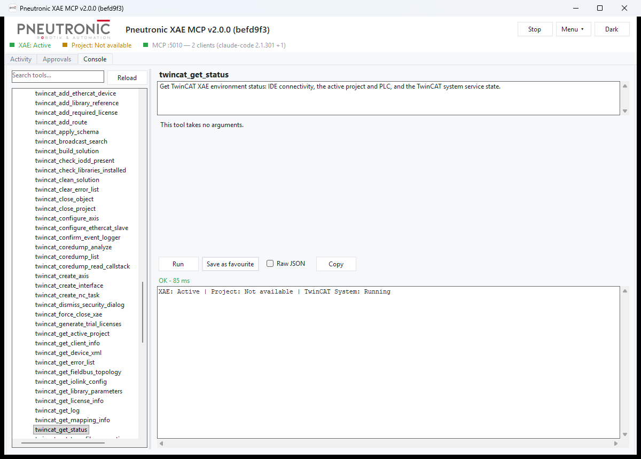Select twincat_create_axis tool
This screenshot has width=641, height=459.
coord(62,276)
